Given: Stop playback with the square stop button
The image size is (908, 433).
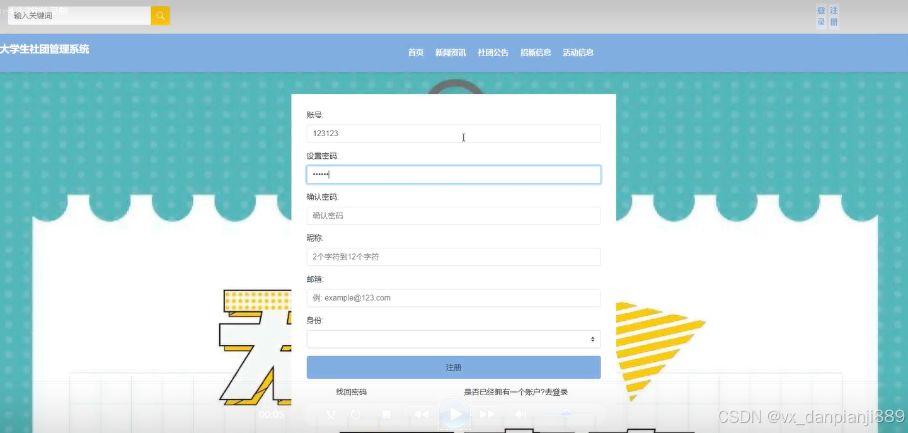Looking at the screenshot, I should pyautogui.click(x=387, y=414).
